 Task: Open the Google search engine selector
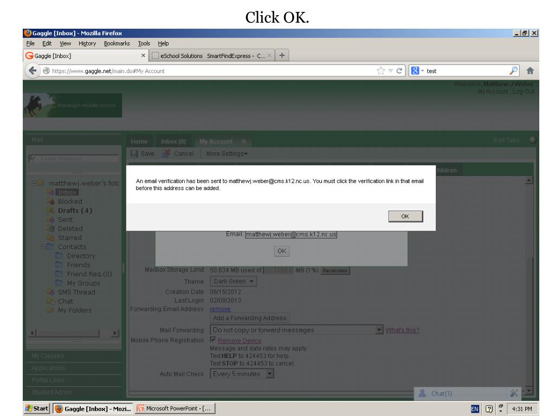click(417, 71)
